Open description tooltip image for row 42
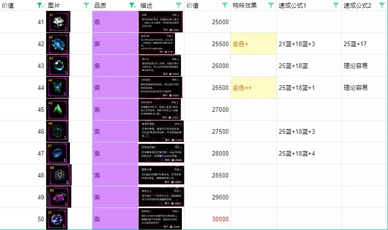Image resolution: width=388 pixels, height=230 pixels. [157, 44]
